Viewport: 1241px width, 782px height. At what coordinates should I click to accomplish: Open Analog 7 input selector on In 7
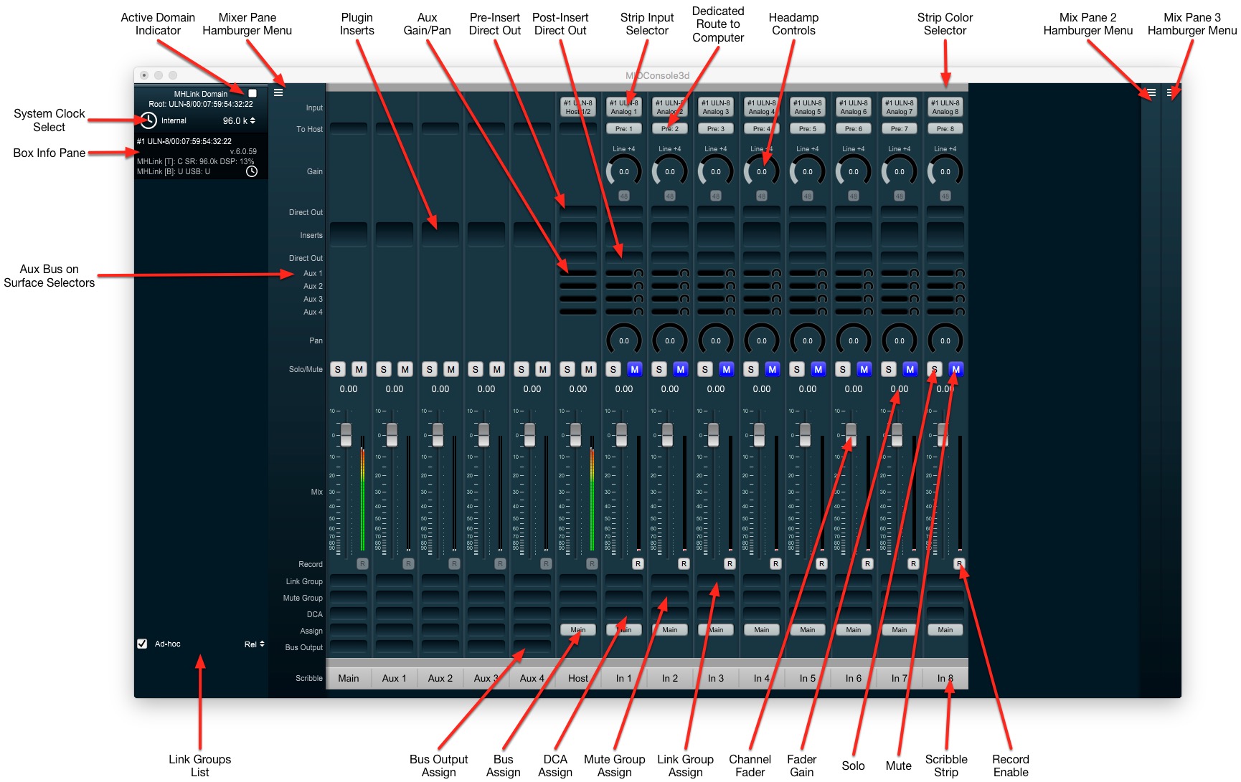point(900,107)
